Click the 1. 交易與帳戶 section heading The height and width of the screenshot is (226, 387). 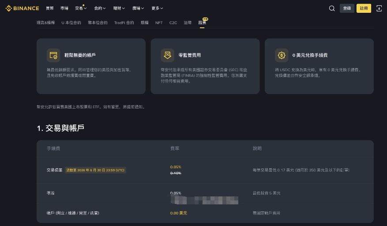[61, 128]
